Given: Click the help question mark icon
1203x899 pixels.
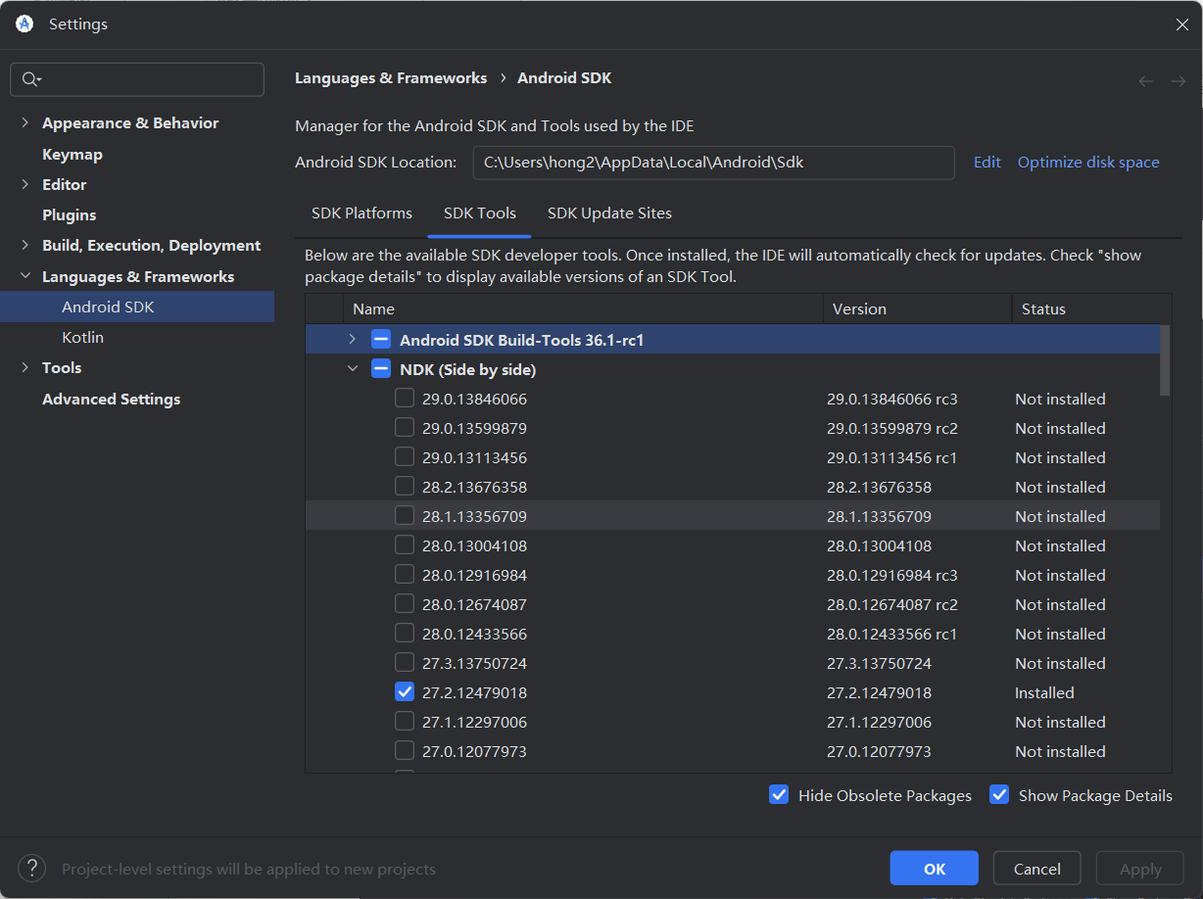Looking at the screenshot, I should click(31, 868).
